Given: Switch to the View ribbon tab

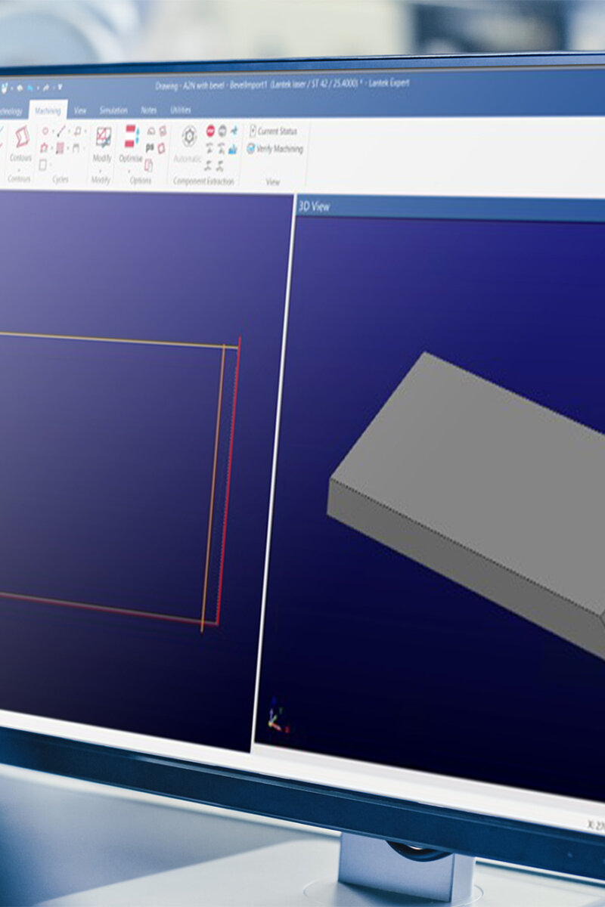Looking at the screenshot, I should click(80, 110).
